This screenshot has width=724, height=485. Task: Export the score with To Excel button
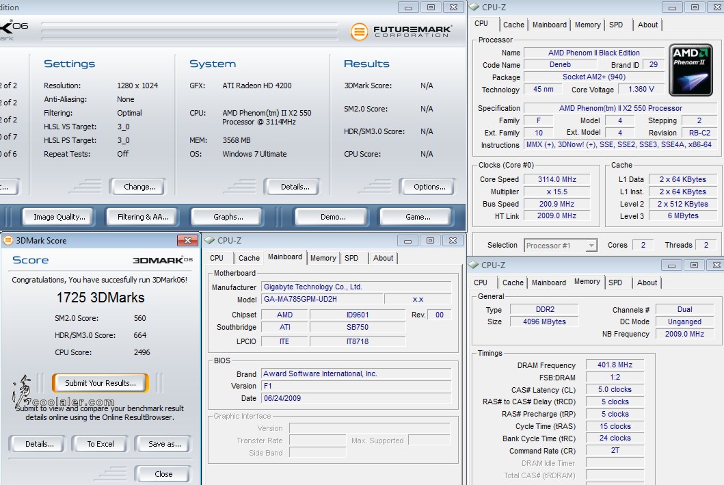pos(100,444)
